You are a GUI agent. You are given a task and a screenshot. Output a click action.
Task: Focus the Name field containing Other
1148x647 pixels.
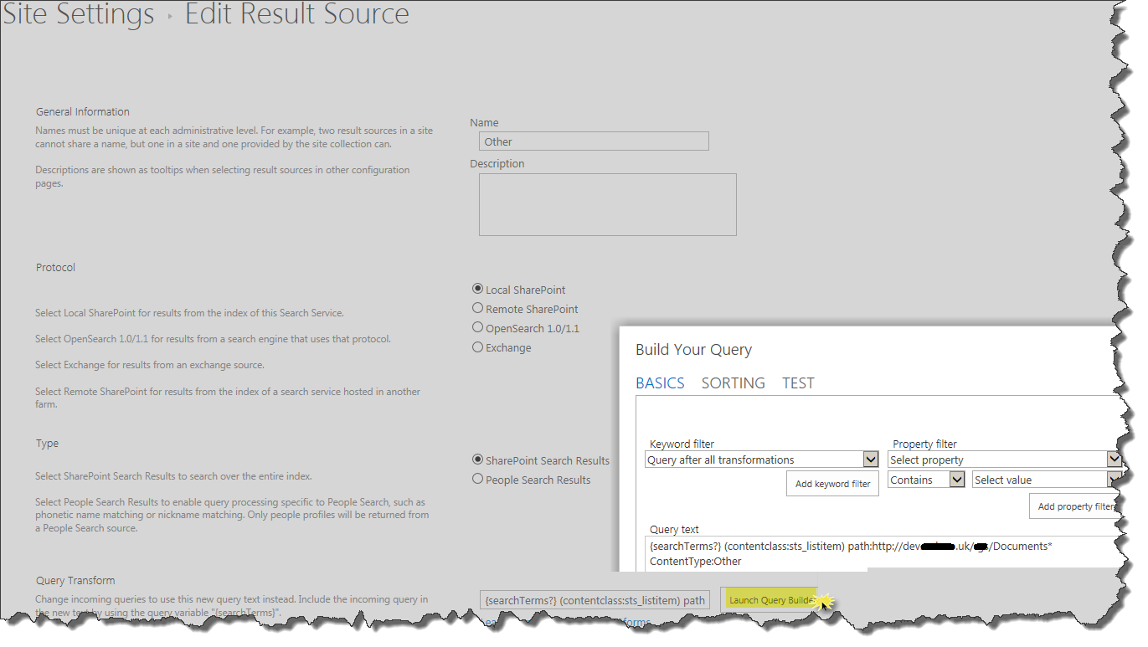594,141
